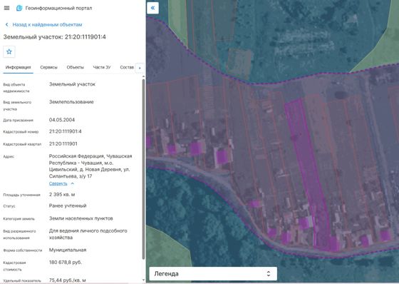
Task: Select the date value 04.05.2004
Action: (x=62, y=120)
